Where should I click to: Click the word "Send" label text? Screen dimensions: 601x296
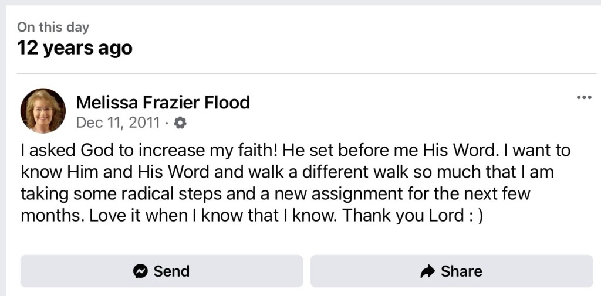click(x=171, y=271)
